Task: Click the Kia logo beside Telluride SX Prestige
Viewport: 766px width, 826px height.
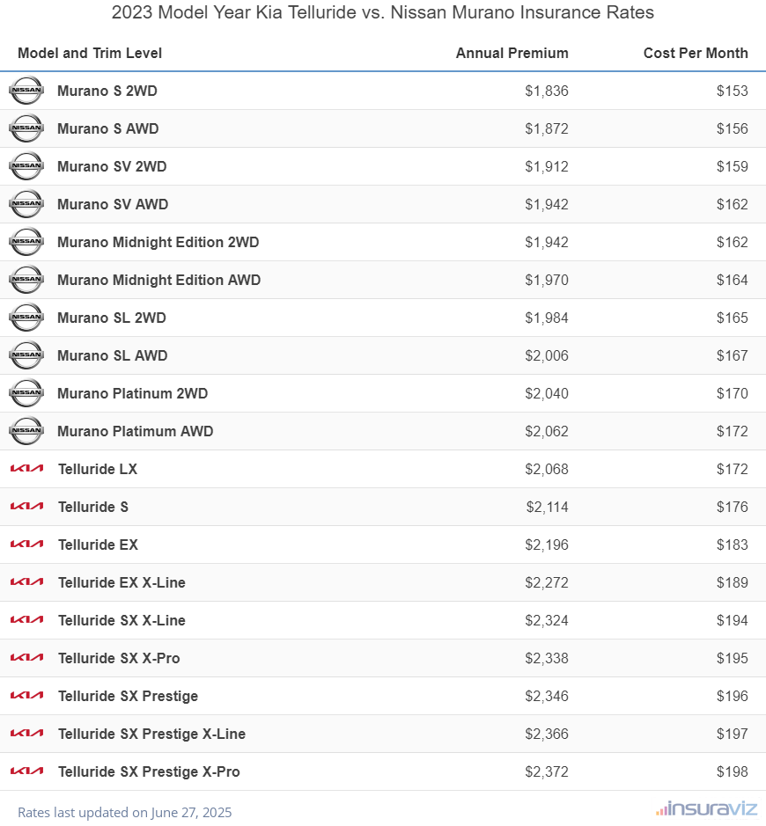Action: pyautogui.click(x=27, y=696)
